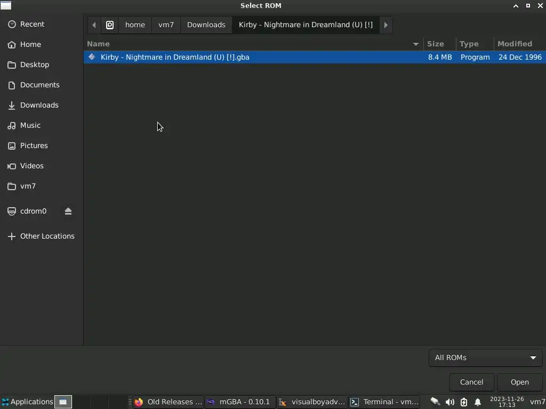This screenshot has height=409, width=546.
Task: Switch to the Old Releases Firefox window
Action: [168, 402]
